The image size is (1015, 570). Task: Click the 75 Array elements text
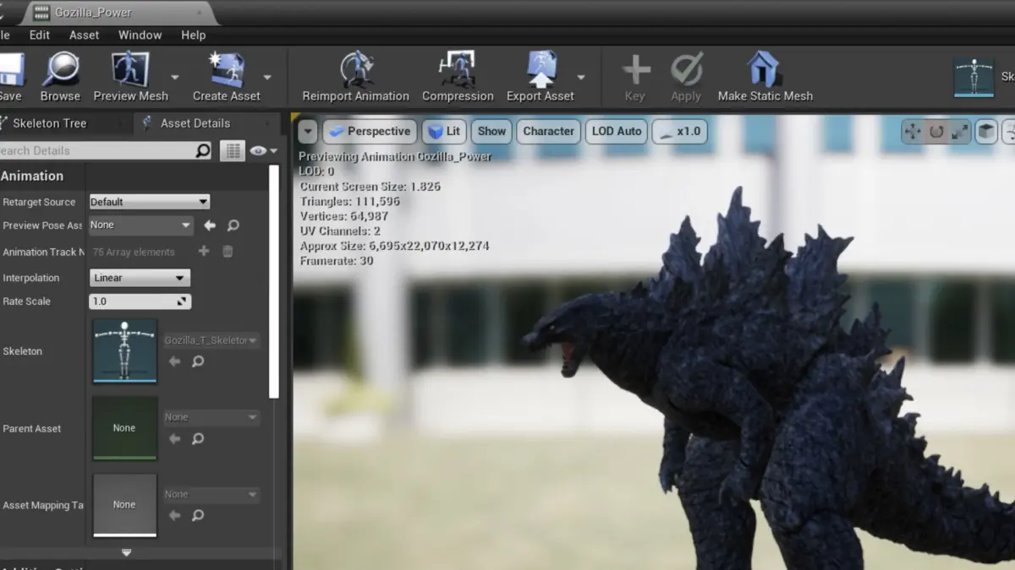[x=134, y=252]
